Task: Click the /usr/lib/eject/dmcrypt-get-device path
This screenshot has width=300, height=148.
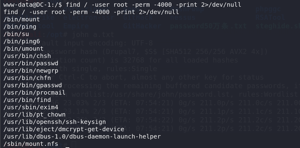Action: 63,129
